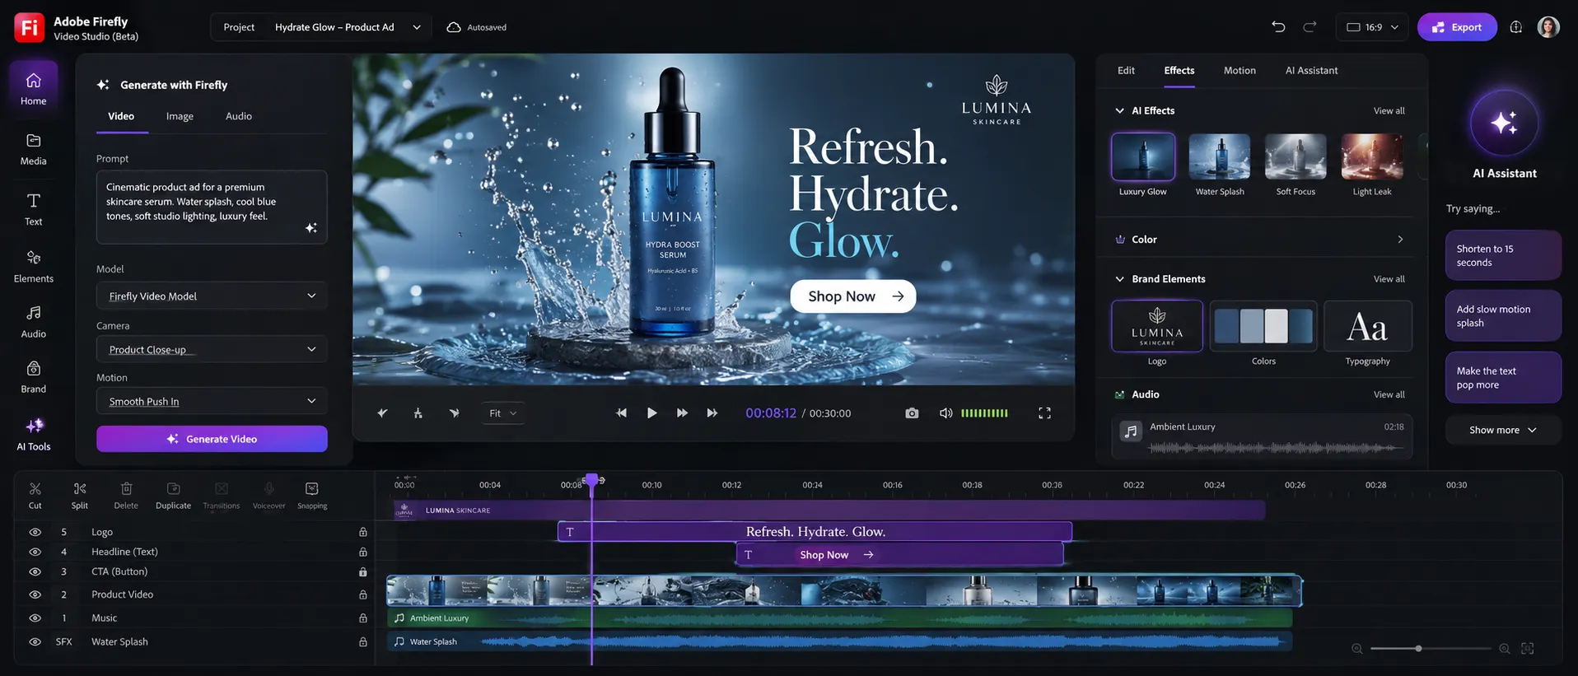
Task: Zoom in the timeline with magnifier icon
Action: (x=1505, y=649)
